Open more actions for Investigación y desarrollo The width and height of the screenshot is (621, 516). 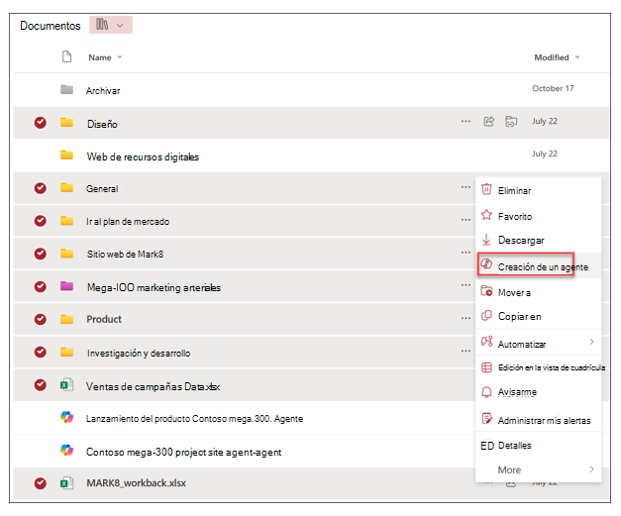click(466, 351)
